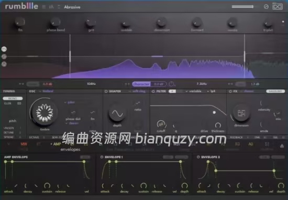This screenshot has height=200, width=288.
Task: Open the variable filter mode dropdown
Action: point(194,91)
